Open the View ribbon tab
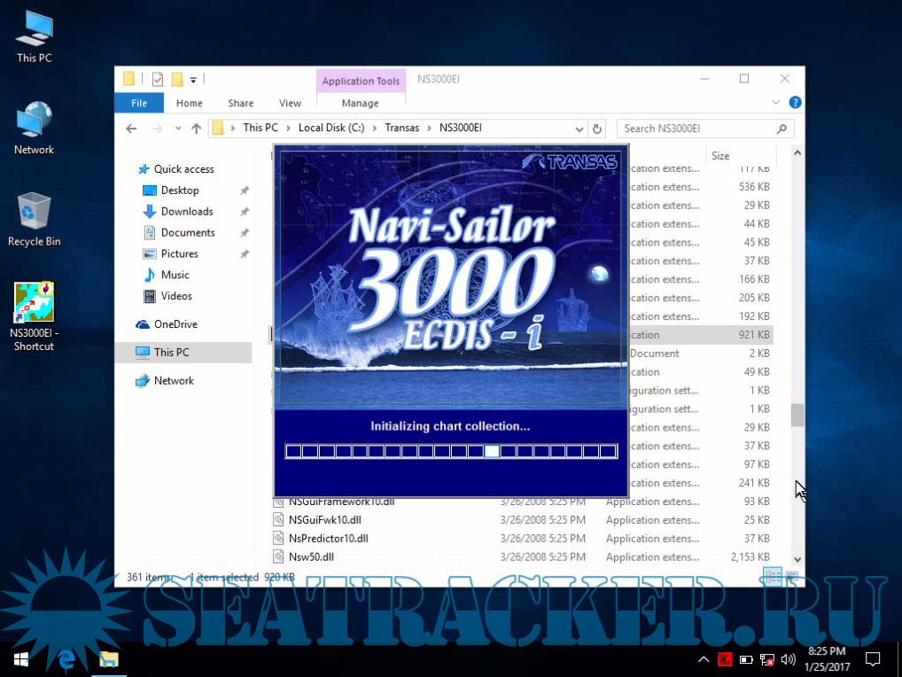Image resolution: width=902 pixels, height=677 pixels. pyautogui.click(x=290, y=104)
